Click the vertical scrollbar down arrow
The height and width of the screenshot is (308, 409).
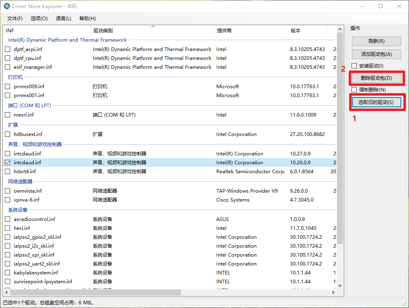340,285
